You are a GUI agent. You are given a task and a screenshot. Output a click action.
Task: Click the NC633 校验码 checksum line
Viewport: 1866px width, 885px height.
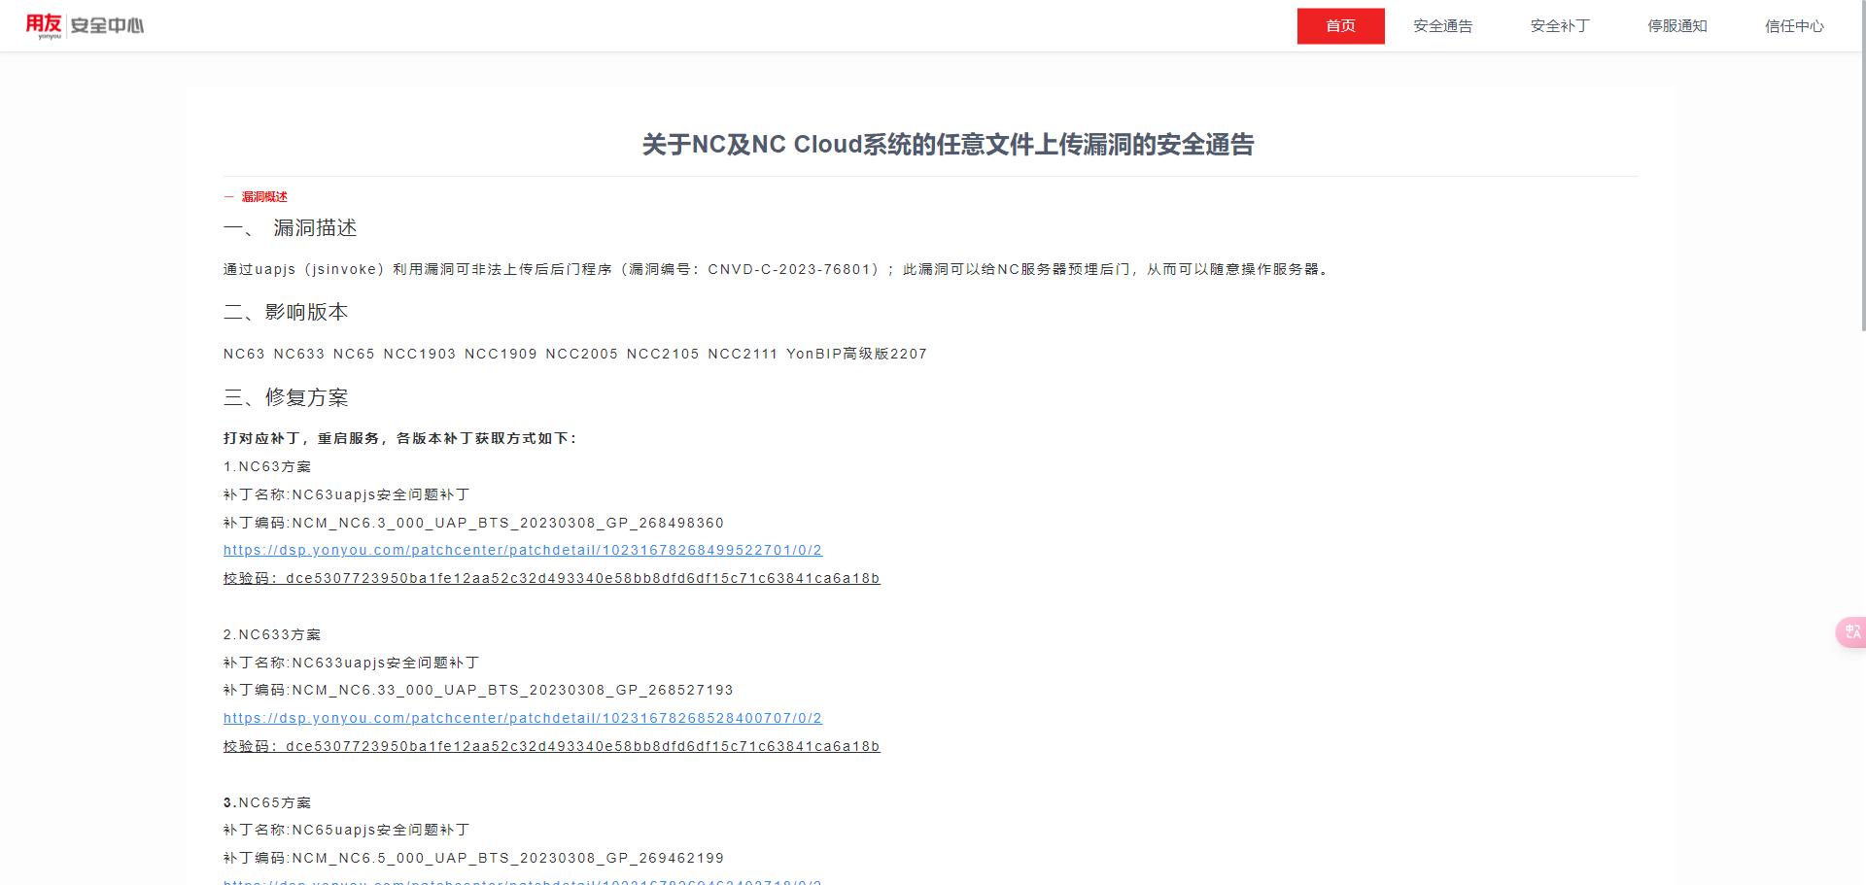coord(551,747)
